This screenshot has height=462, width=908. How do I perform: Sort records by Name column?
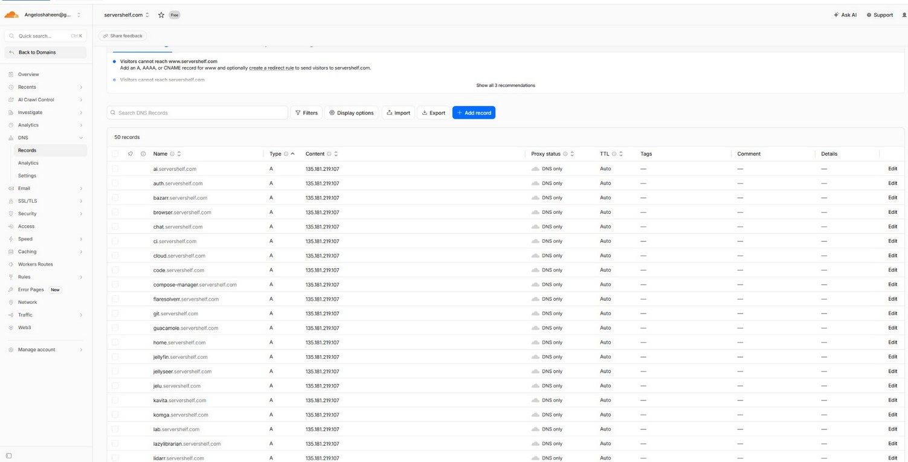[179, 154]
